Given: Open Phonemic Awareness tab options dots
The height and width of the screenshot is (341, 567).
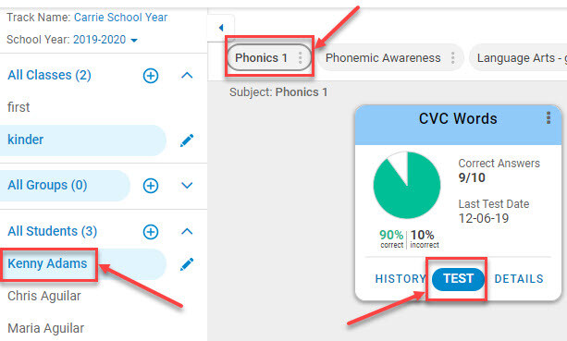Looking at the screenshot, I should [452, 58].
